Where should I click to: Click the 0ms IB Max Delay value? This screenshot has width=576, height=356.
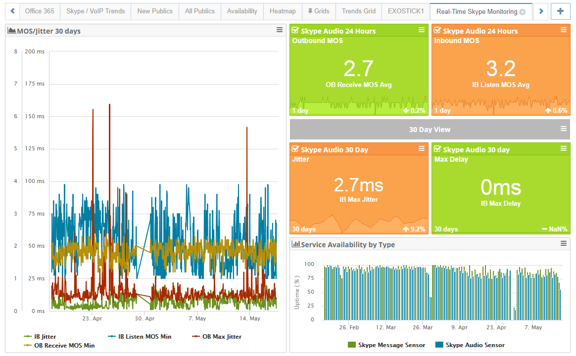click(501, 187)
